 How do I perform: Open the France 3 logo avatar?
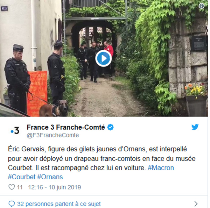click(15, 130)
